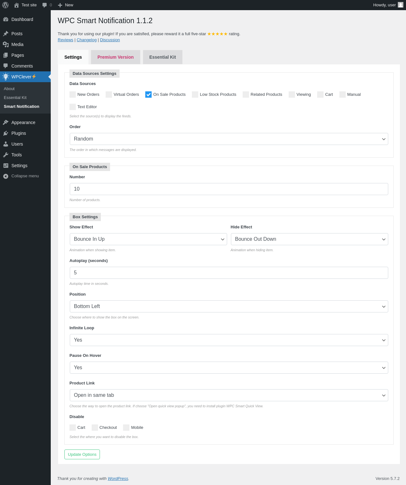
Task: Open the Infinite Loop dropdown
Action: (229, 340)
